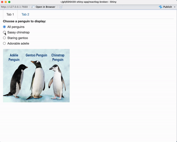Viewport: 177px width, 142px height.
Task: Click the Open in Browser window icon
Action: pyautogui.click(x=33, y=7)
